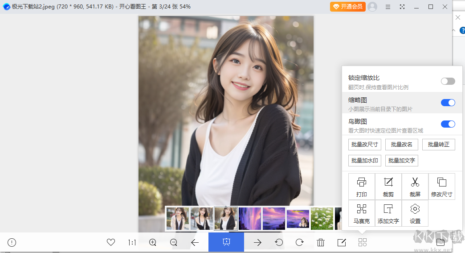Image resolution: width=465 pixels, height=253 pixels.
Task: Select 裁剪 crop in tools panel
Action: (388, 187)
